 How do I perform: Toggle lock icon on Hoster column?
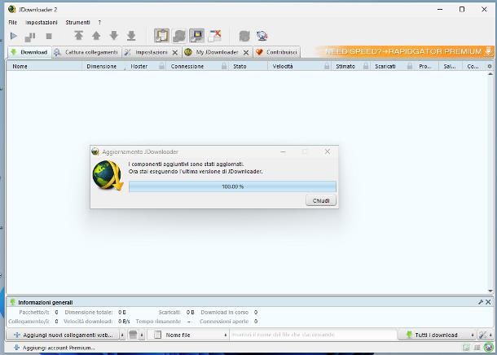pyautogui.click(x=161, y=66)
